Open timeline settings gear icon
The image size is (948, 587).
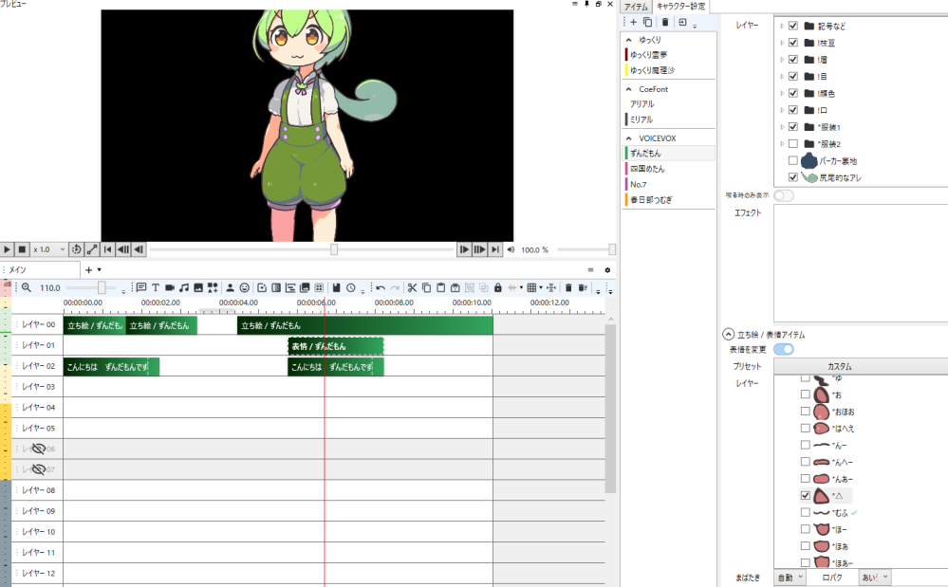[607, 270]
